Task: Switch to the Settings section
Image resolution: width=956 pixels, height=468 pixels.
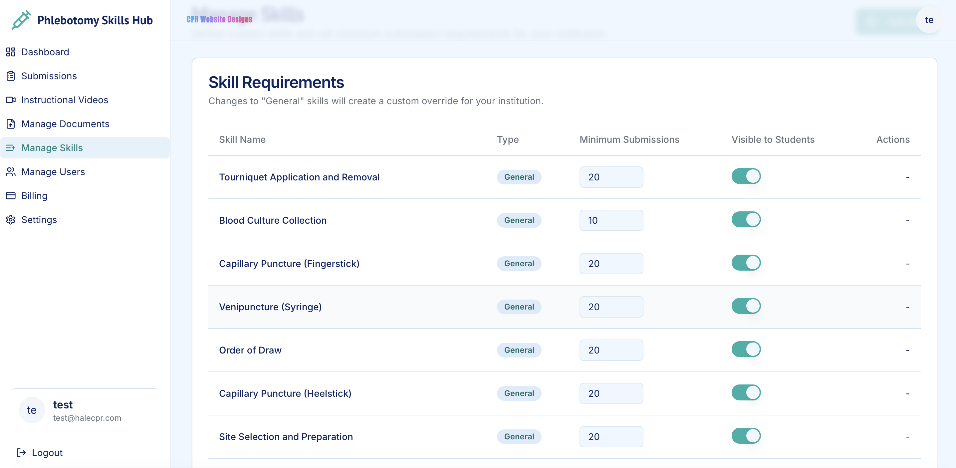Action: point(39,219)
